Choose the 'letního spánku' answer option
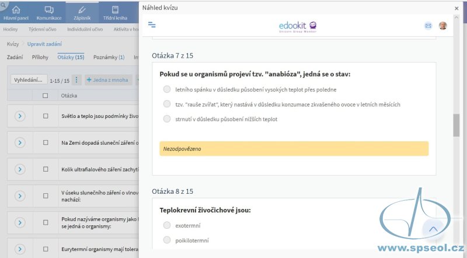The height and width of the screenshot is (258, 467). 167,89
